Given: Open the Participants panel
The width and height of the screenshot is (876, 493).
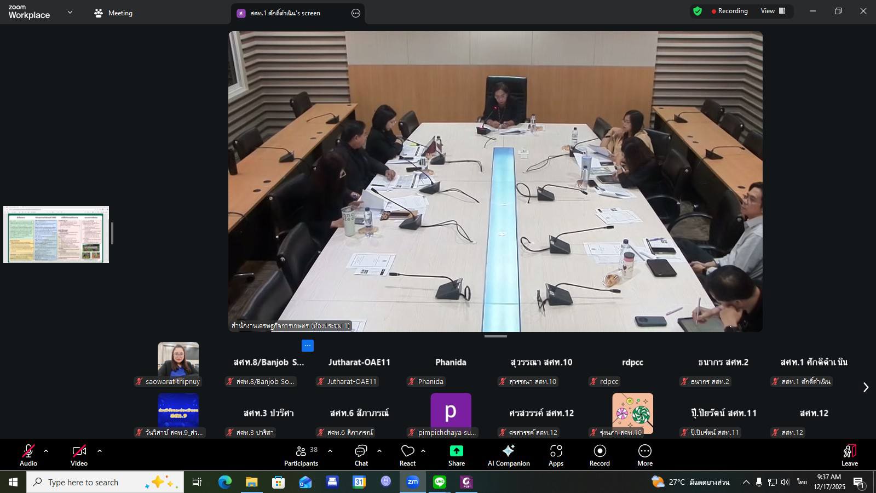Looking at the screenshot, I should point(301,455).
